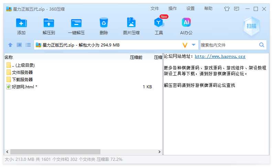
Task: Select the .. (上级目录) row
Action: 83,65
